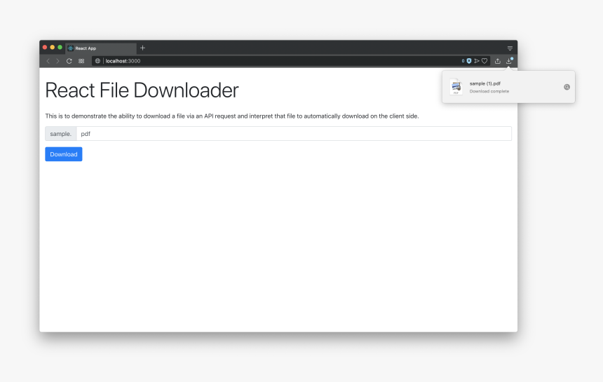Click the red close window button

45,47
